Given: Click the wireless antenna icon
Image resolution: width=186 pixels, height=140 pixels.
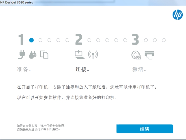Looking at the screenshot, I should coord(93,55).
